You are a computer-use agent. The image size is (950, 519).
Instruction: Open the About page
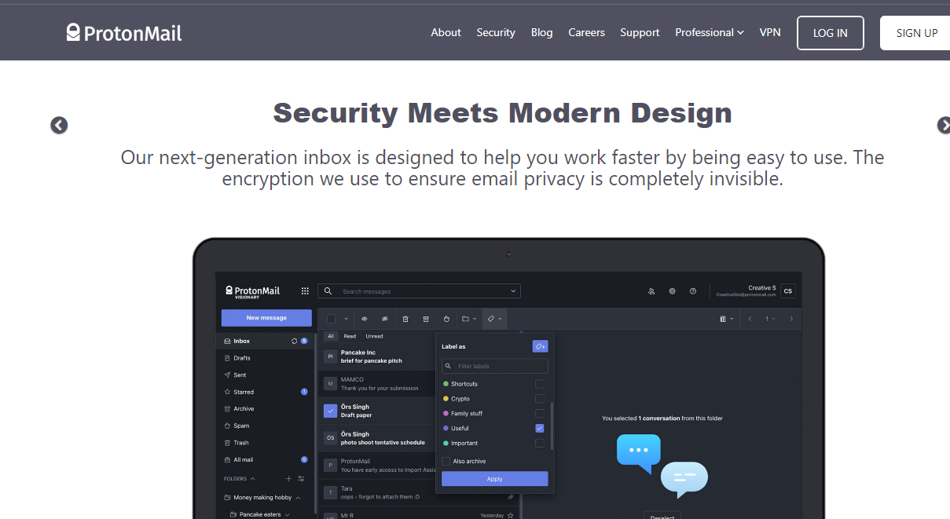(446, 32)
